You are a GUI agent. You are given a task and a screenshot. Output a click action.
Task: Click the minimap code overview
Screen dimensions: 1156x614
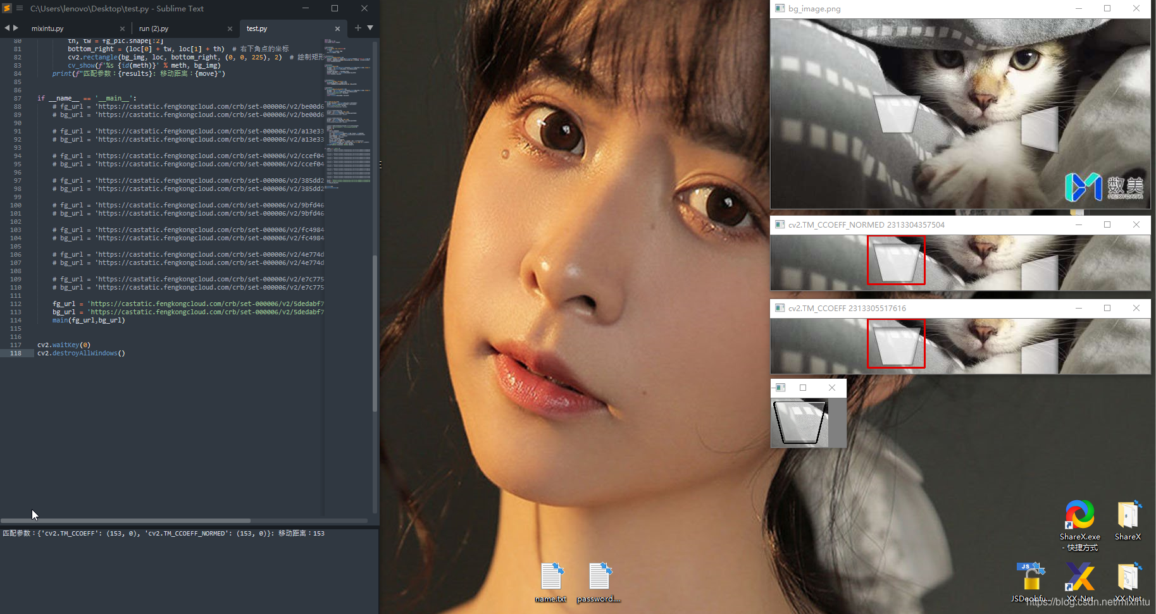[347, 114]
